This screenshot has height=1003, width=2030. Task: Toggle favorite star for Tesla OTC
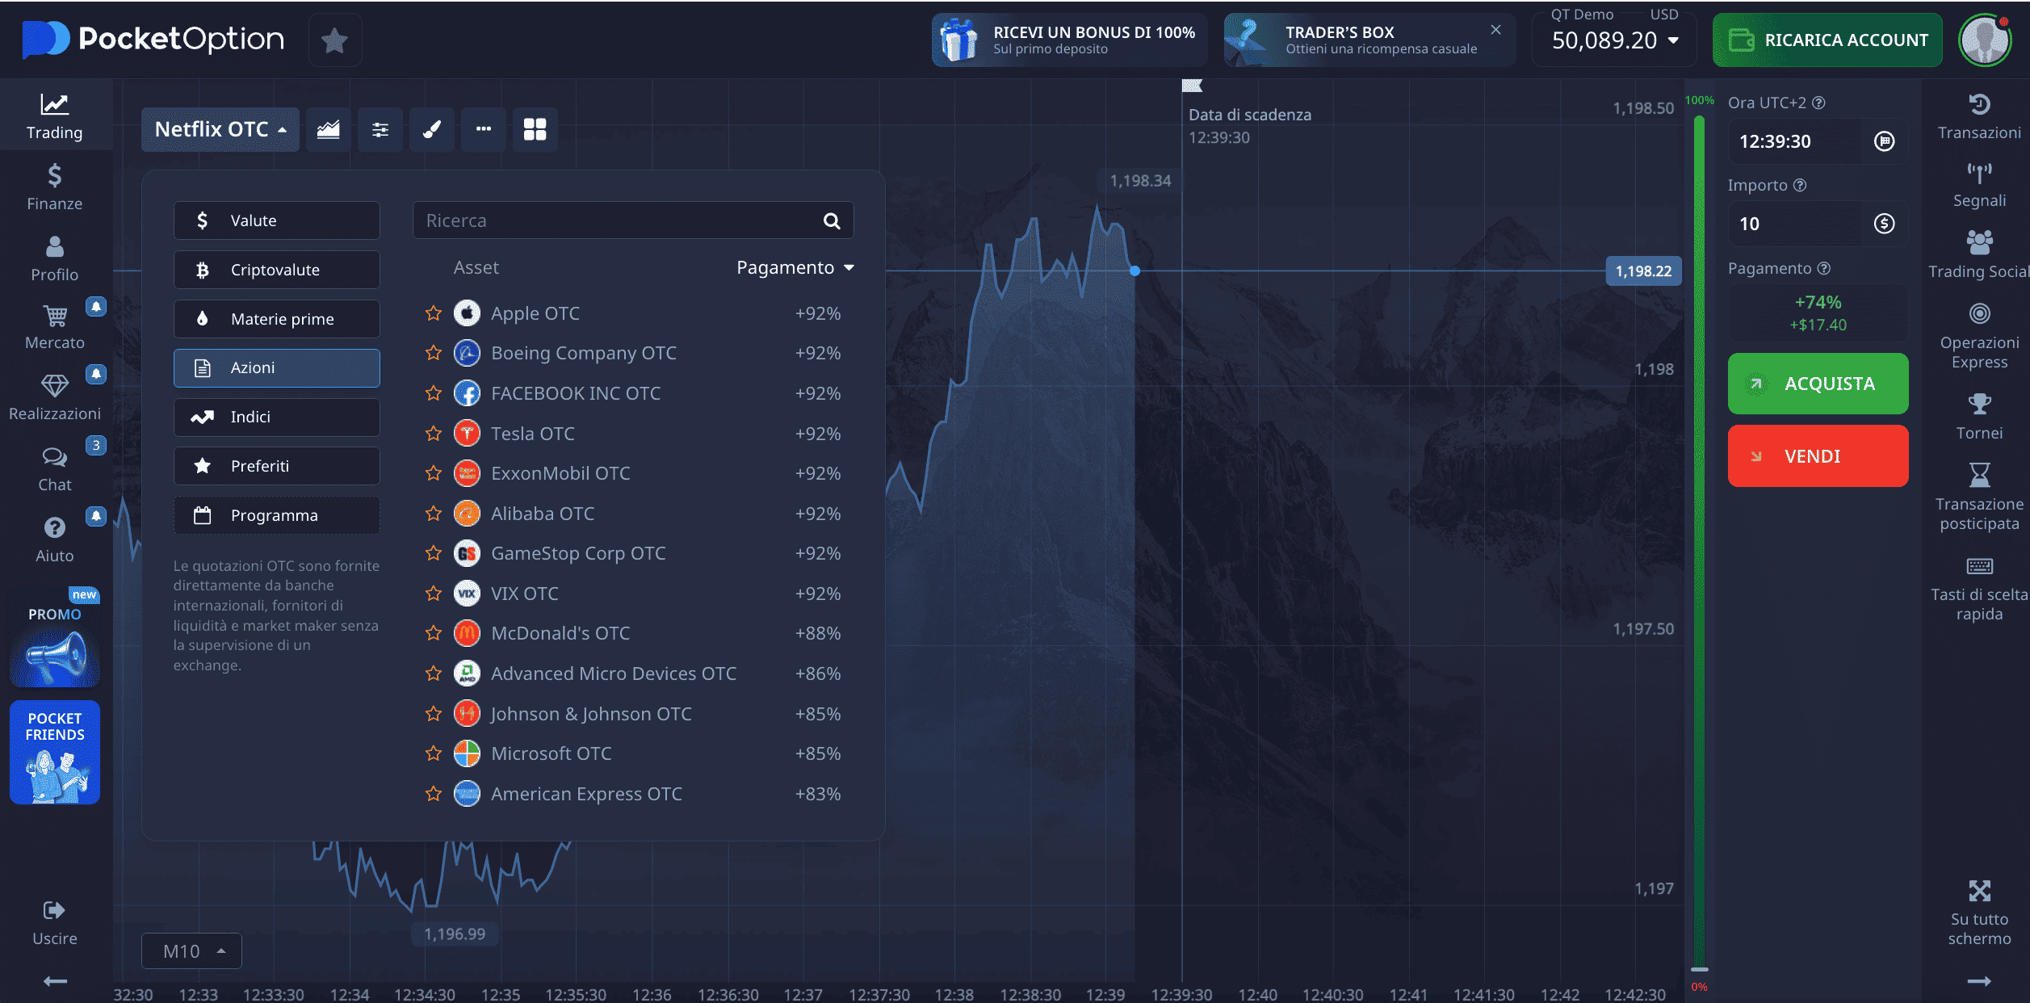[x=434, y=434]
